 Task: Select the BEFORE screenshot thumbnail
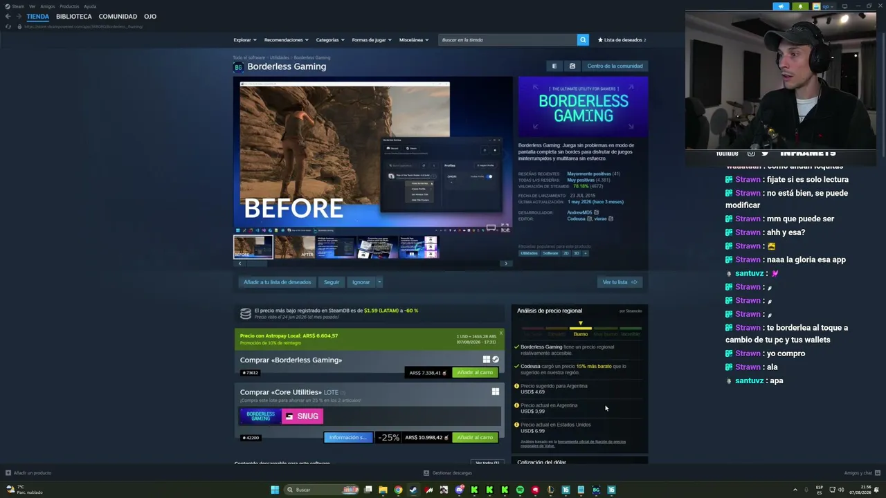coord(253,247)
